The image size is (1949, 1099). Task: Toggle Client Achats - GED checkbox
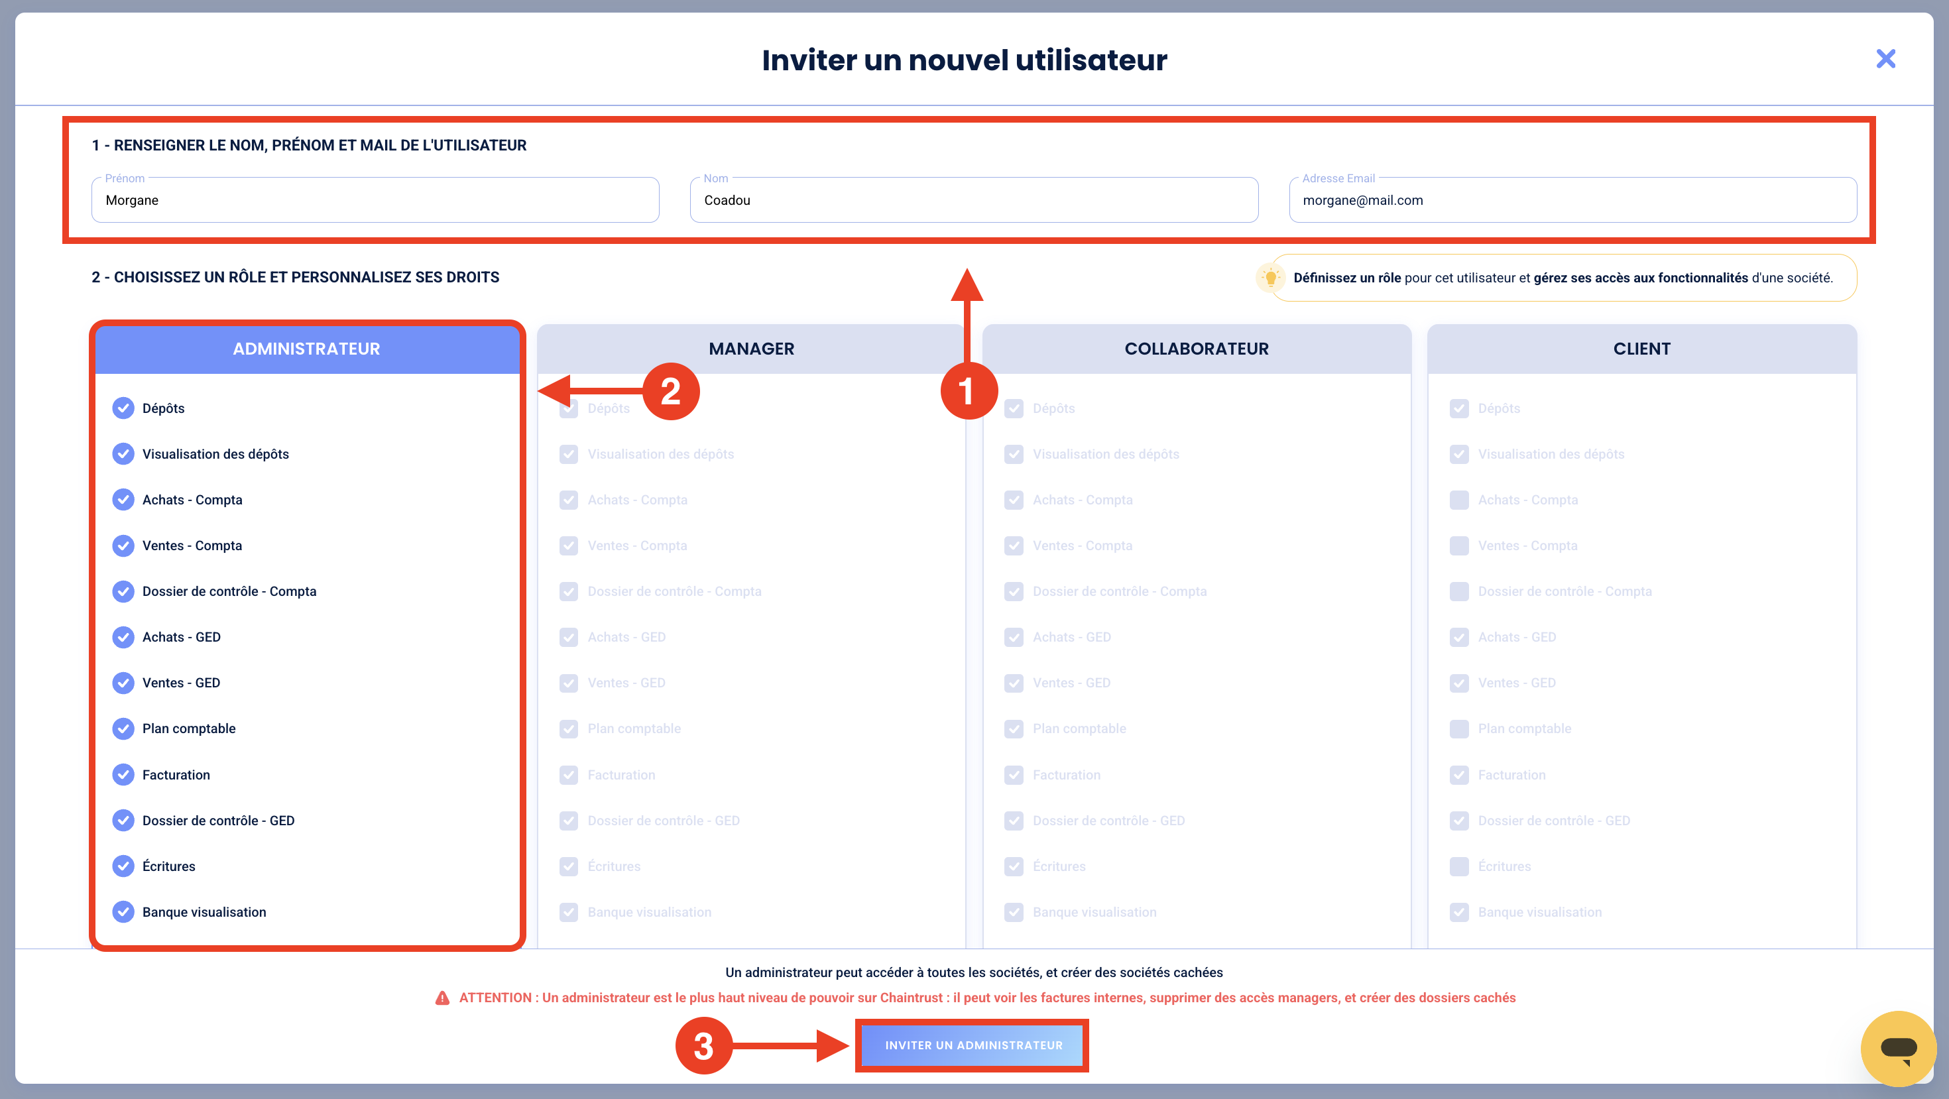(x=1460, y=638)
